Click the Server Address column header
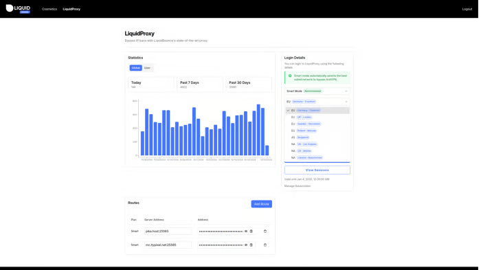Screen dimensions: 481x270 (x=154, y=220)
